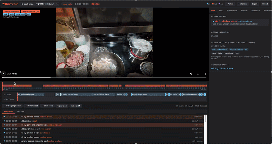Image resolution: width=272 pixels, height=144 pixels.
Task: Click the 'raw chicken pieces' chip under Active Entities
Action: click(220, 49)
